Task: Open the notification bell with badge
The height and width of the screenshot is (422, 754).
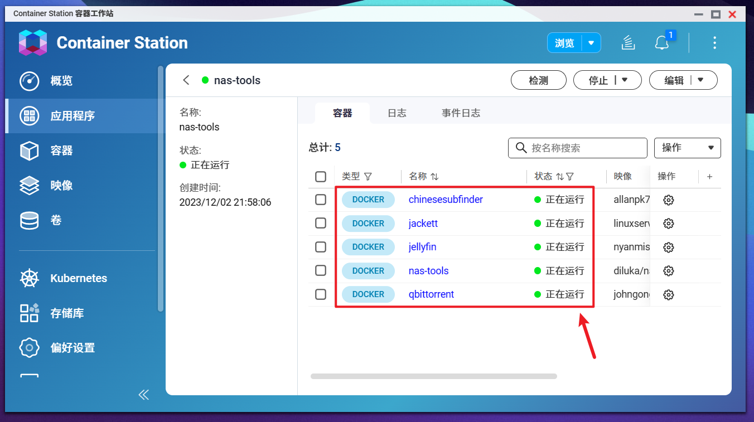Action: [x=661, y=42]
